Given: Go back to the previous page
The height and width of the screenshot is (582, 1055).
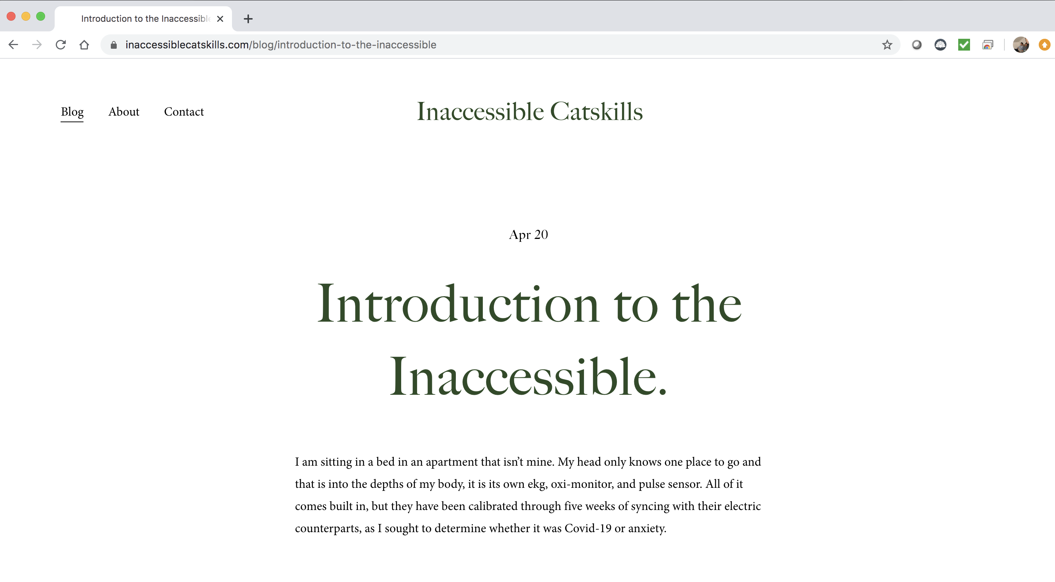Looking at the screenshot, I should pyautogui.click(x=13, y=45).
